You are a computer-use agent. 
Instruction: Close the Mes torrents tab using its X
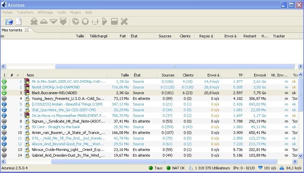tap(27, 30)
